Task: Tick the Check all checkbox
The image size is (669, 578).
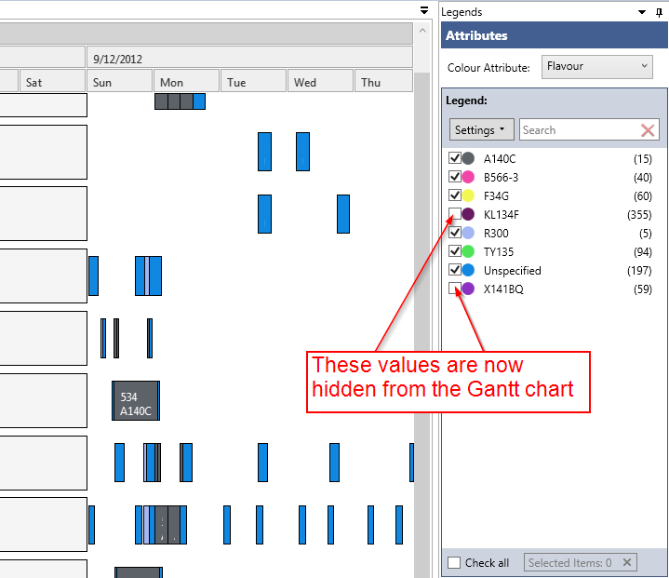Action: coord(454,562)
